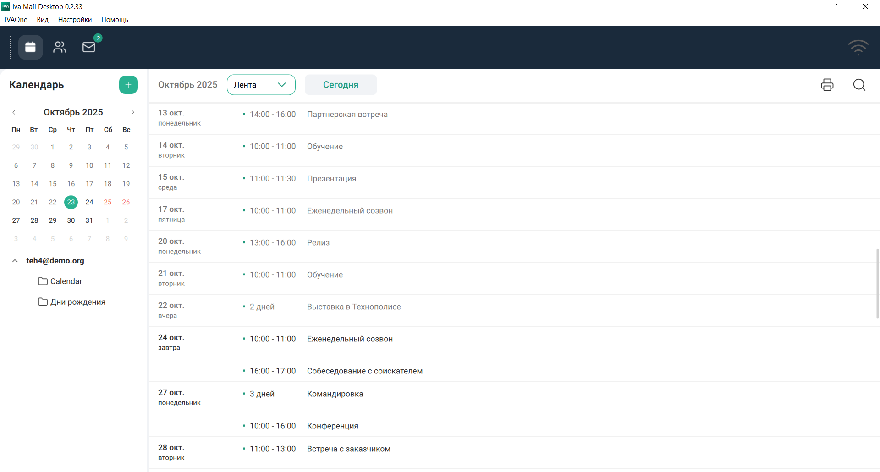880x472 pixels.
Task: Select 24 in the mini calendar
Action: pyautogui.click(x=89, y=202)
